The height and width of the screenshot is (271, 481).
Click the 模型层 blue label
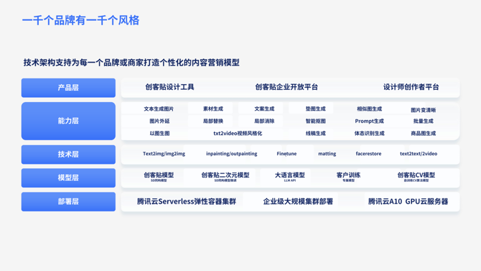click(x=69, y=178)
